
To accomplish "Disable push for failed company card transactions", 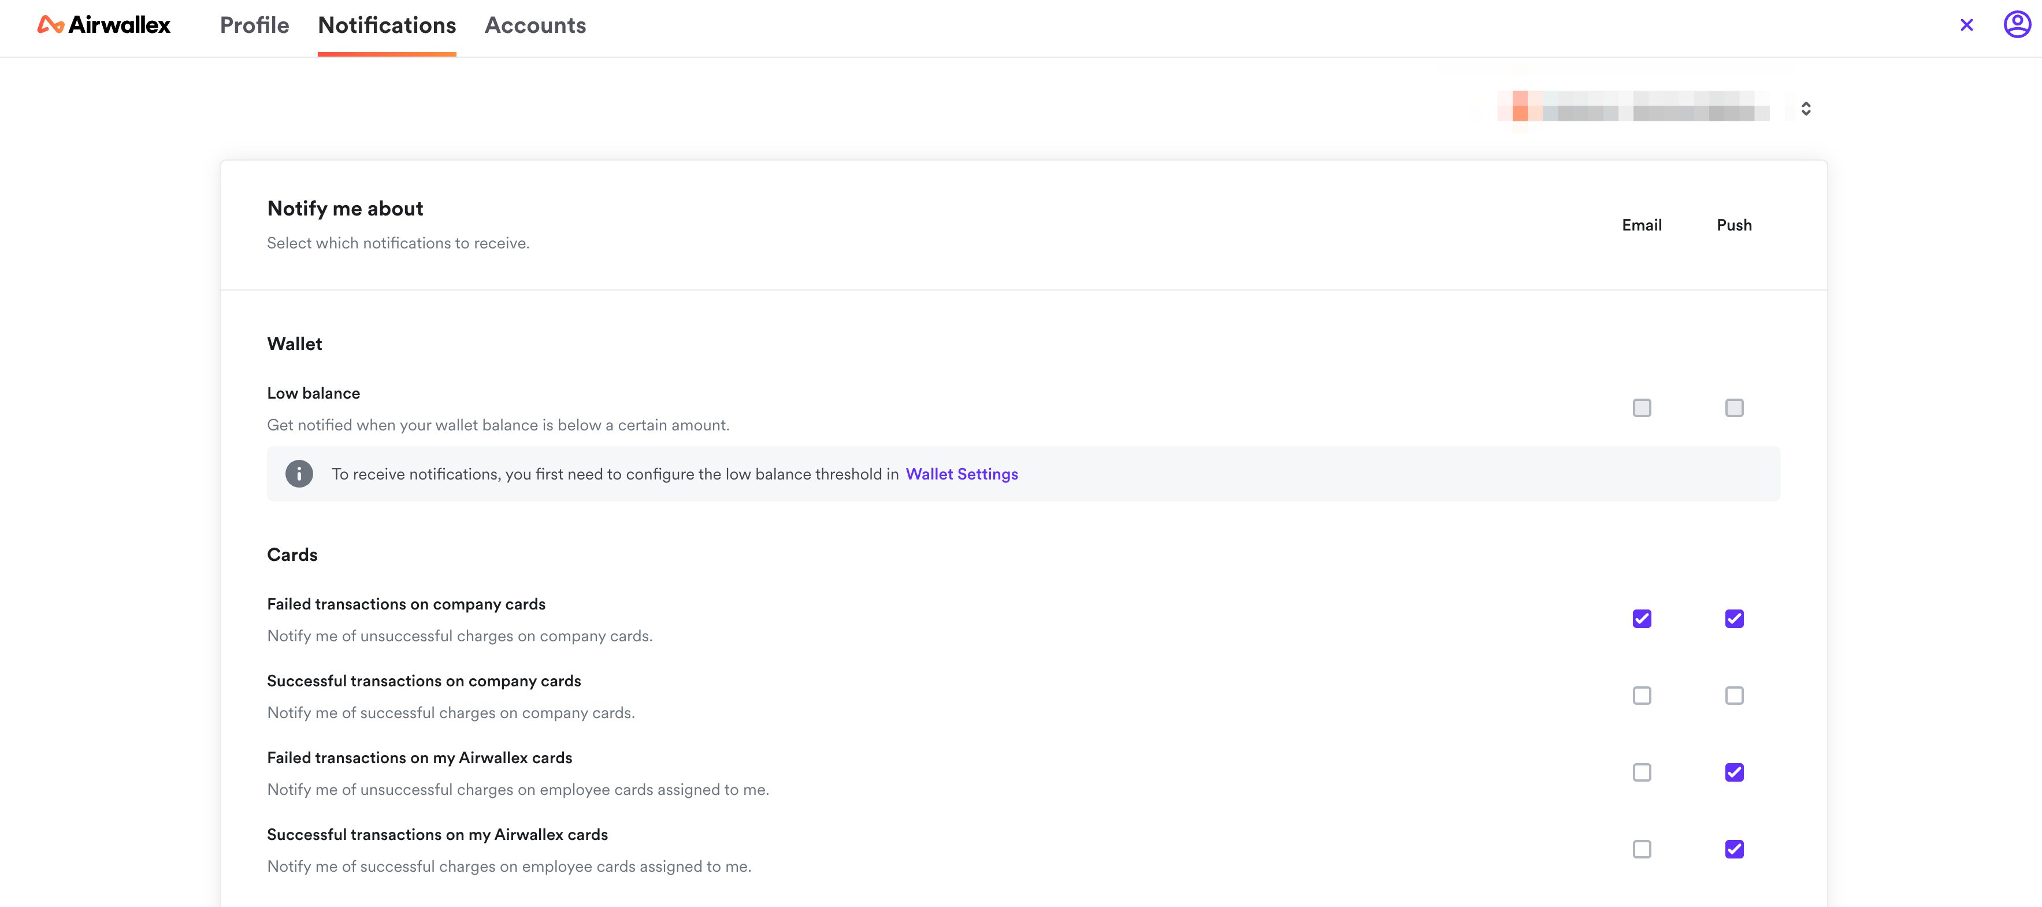I will [x=1735, y=618].
